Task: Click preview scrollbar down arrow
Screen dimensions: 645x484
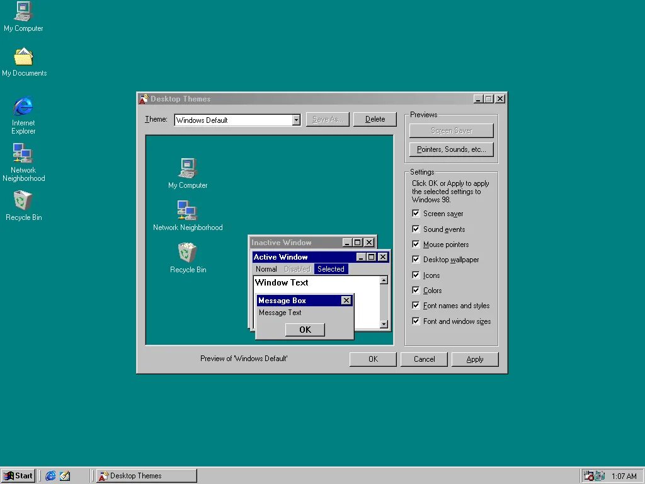Action: pos(384,325)
